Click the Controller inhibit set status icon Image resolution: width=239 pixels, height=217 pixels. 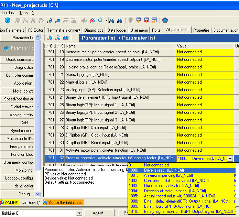pyautogui.click(x=45, y=203)
